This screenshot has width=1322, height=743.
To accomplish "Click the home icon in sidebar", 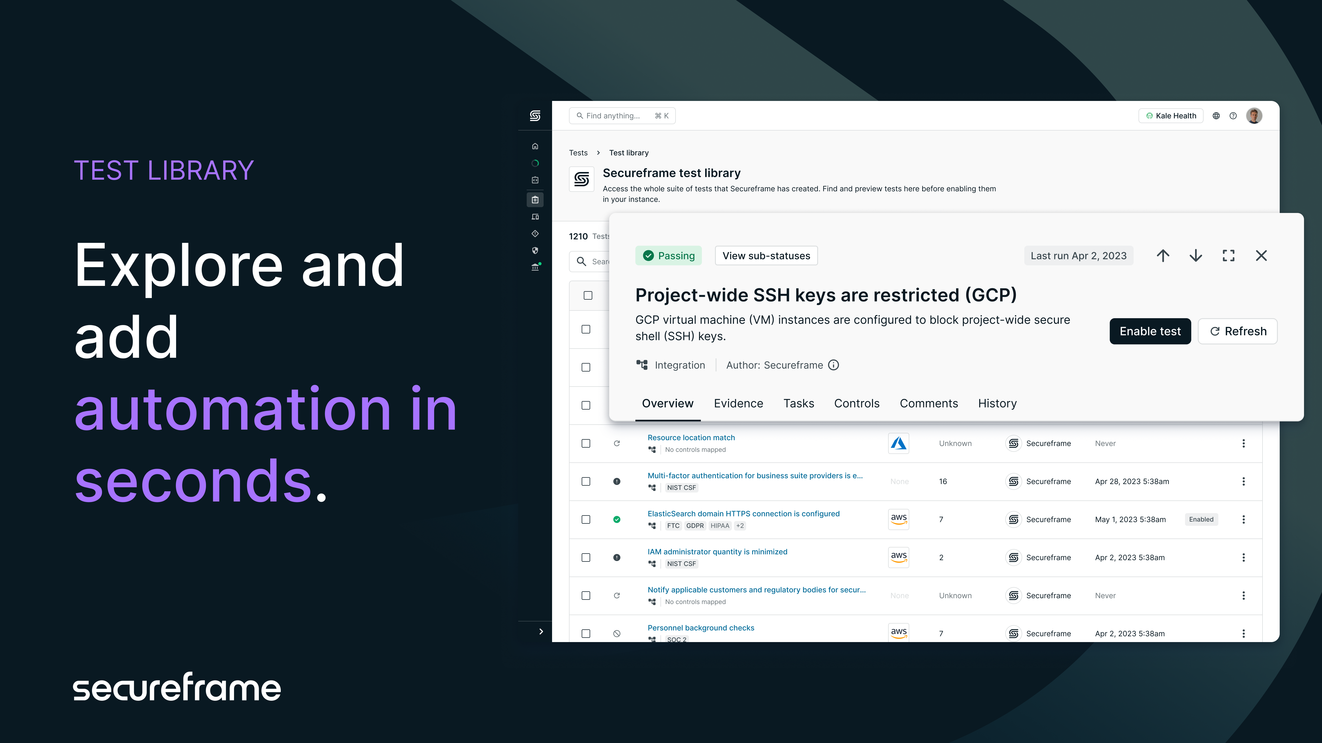I will 535,146.
